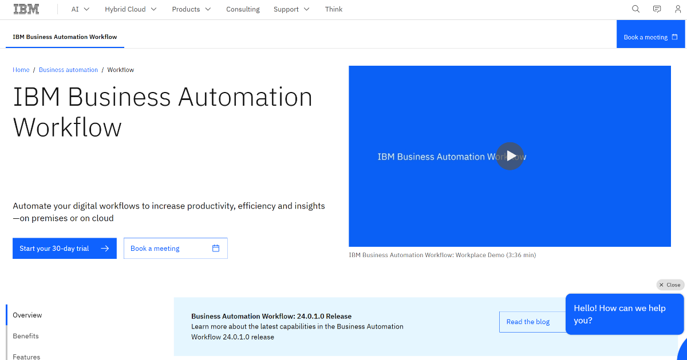Expand the AI dropdown menu
Screen dimensions: 687x360
click(x=80, y=9)
